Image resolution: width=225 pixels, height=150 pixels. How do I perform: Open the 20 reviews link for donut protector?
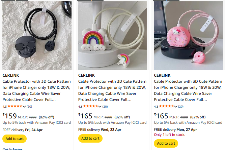[x=181, y=107]
